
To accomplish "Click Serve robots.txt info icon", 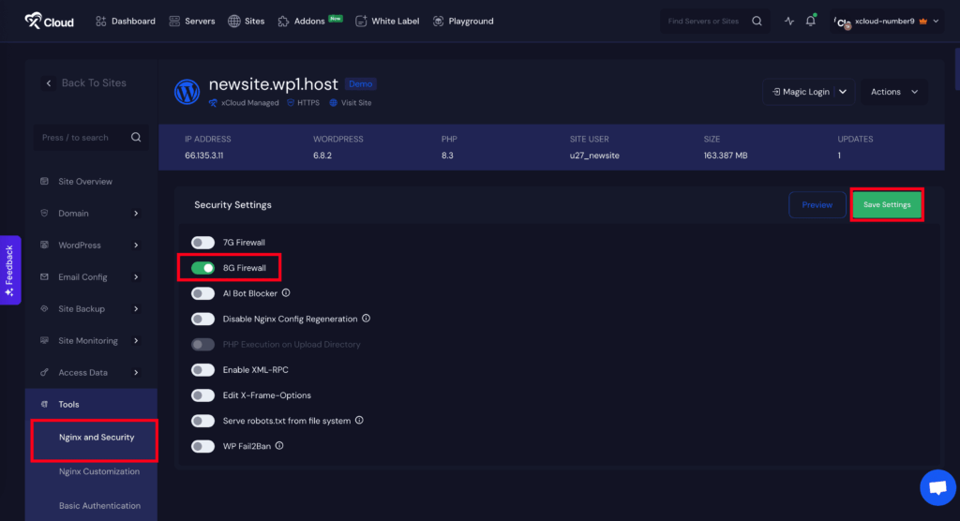I will [359, 420].
